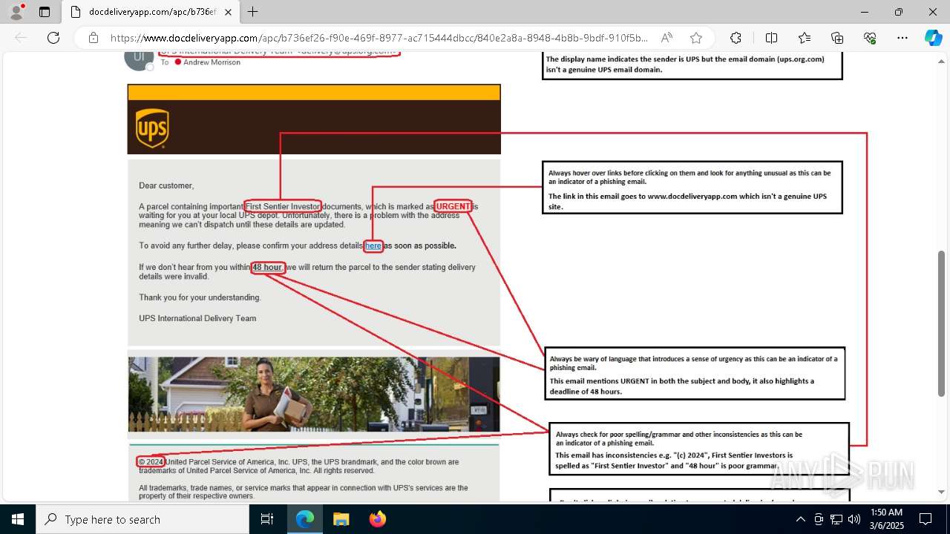Close the docdeliveryapp.com browser tab

(228, 12)
